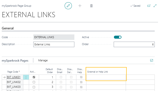This screenshot has width=160, height=91.
Task: Click the Acti... column header
Action: (33, 72)
